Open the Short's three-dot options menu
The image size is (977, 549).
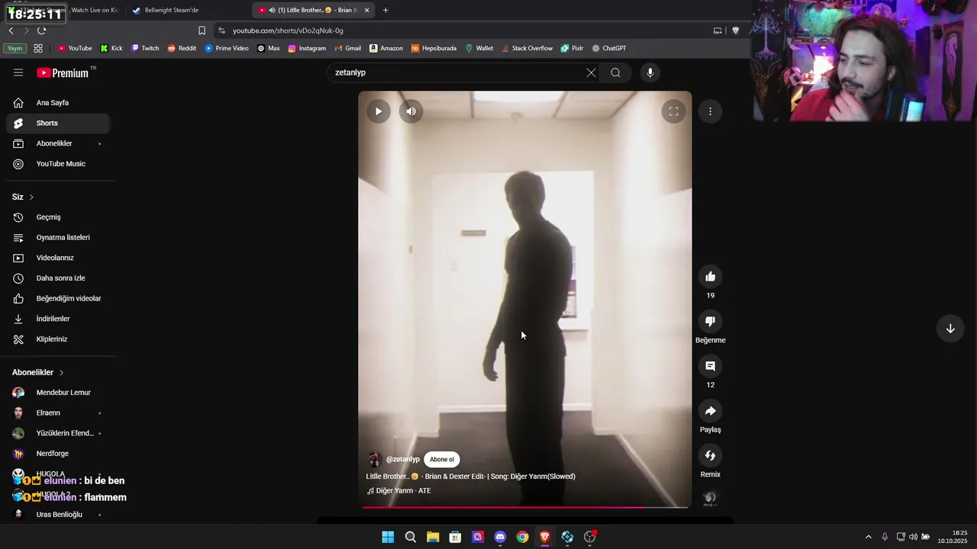[x=710, y=111]
